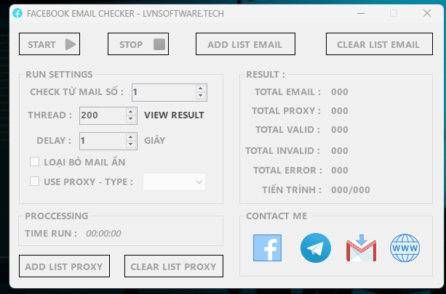The image size is (446, 294).
Task: Open ADD LIST EMAIL dialog
Action: pyautogui.click(x=245, y=44)
